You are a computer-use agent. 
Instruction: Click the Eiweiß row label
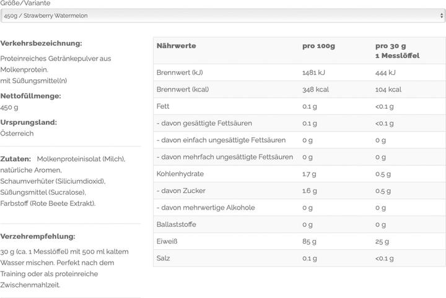(x=167, y=241)
